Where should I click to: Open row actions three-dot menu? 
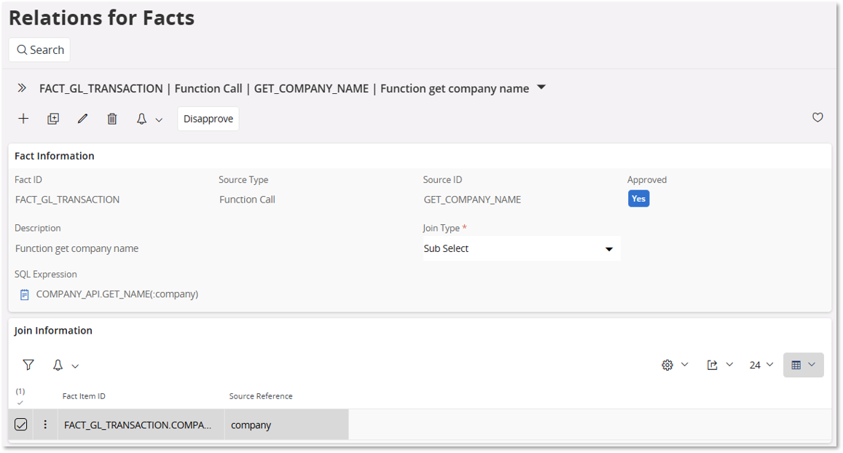(x=45, y=425)
